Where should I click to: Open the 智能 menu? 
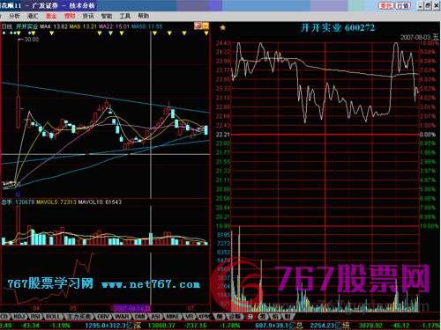click(x=107, y=16)
